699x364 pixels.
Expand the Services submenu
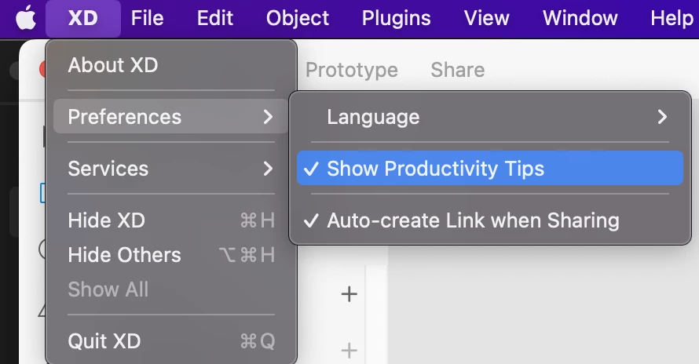pyautogui.click(x=170, y=169)
